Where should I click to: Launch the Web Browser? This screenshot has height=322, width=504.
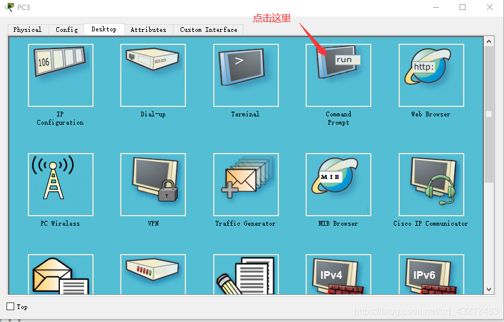pyautogui.click(x=431, y=76)
